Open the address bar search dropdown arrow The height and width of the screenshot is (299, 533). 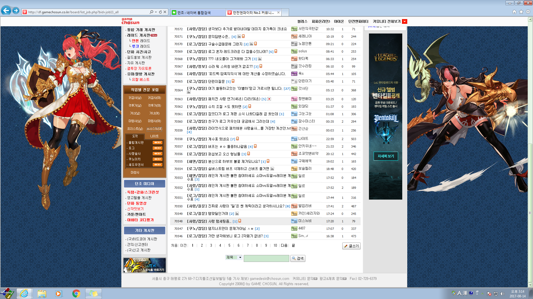pyautogui.click(x=156, y=12)
